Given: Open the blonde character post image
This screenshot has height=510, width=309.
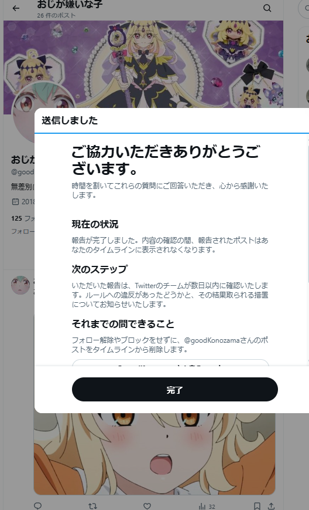Looking at the screenshot, I should 154,454.
